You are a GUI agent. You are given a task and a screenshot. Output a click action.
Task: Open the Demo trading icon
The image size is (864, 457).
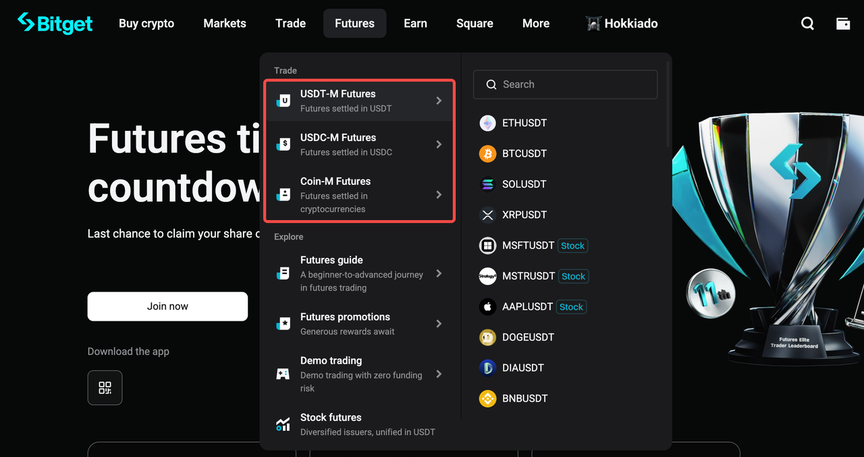pyautogui.click(x=282, y=373)
